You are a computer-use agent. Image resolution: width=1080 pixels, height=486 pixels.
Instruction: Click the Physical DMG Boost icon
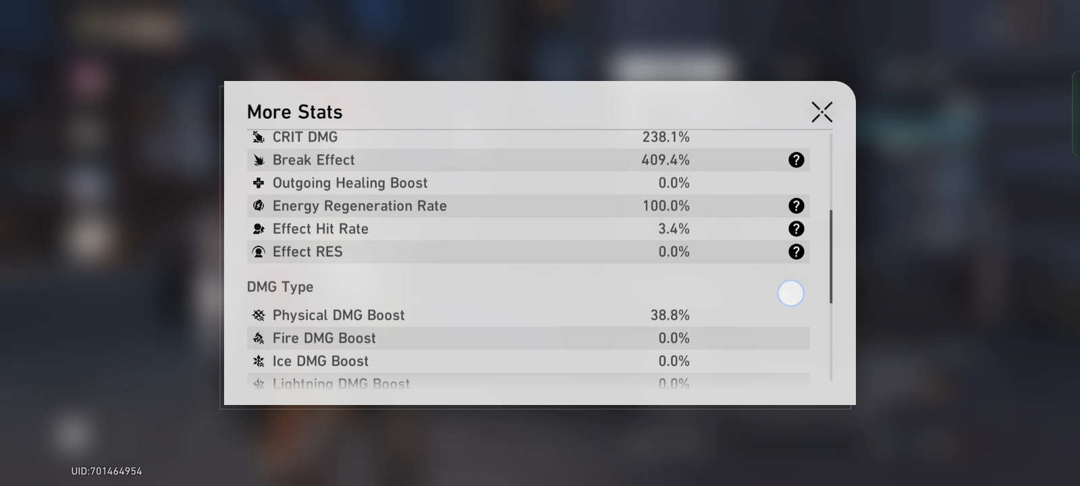click(x=259, y=315)
